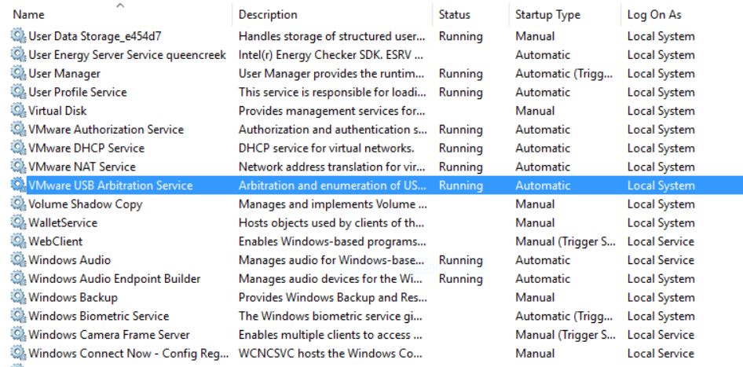
Task: Click Local Service log on for Windows Connect Now
Action: [x=661, y=354]
